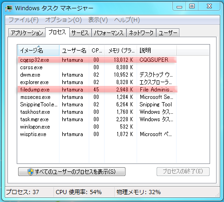Screen dimensions: 224x202
Task: Select the wisptis.exe process
Action: (x=97, y=134)
